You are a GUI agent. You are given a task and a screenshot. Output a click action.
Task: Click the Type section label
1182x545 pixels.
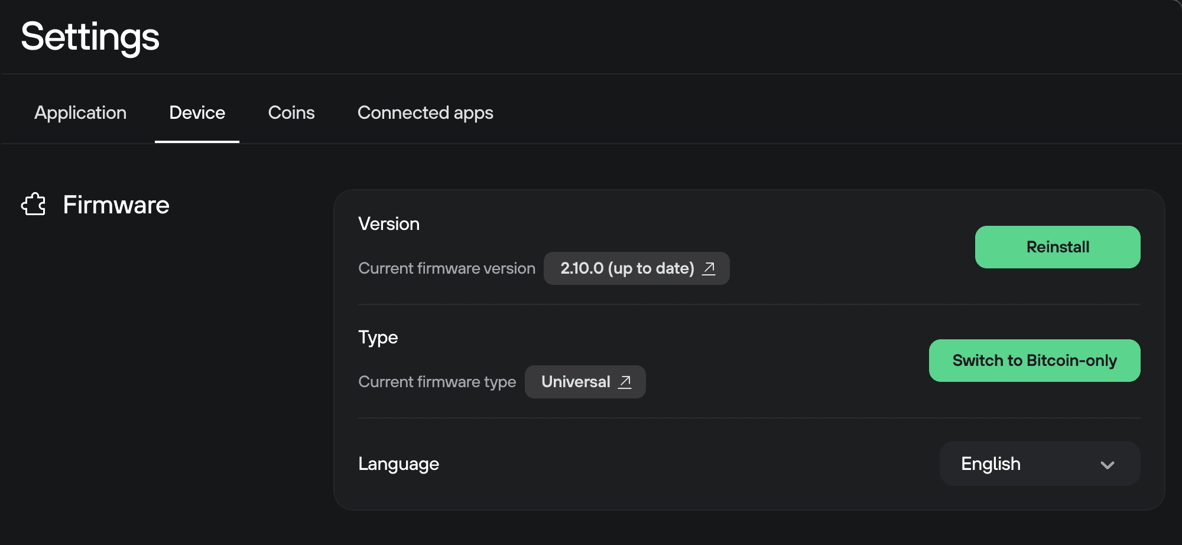[x=378, y=337]
